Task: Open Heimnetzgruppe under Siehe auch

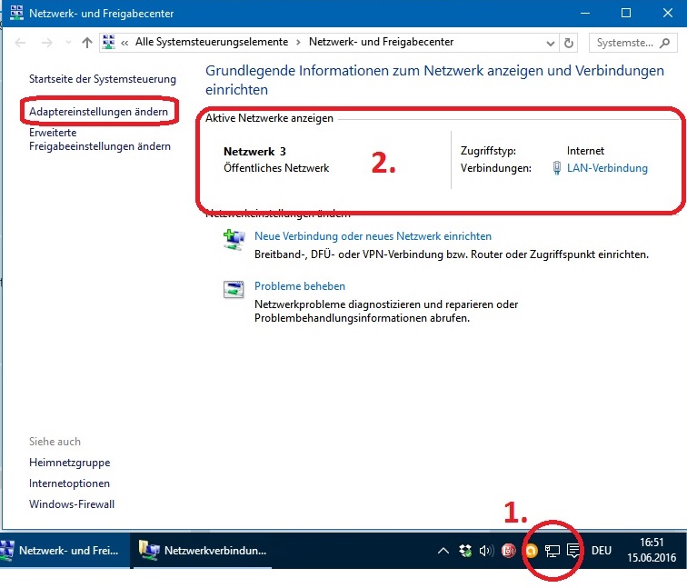Action: click(x=70, y=463)
